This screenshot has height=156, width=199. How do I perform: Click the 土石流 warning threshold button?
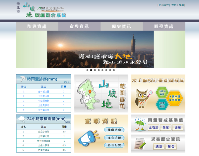tap(154, 127)
